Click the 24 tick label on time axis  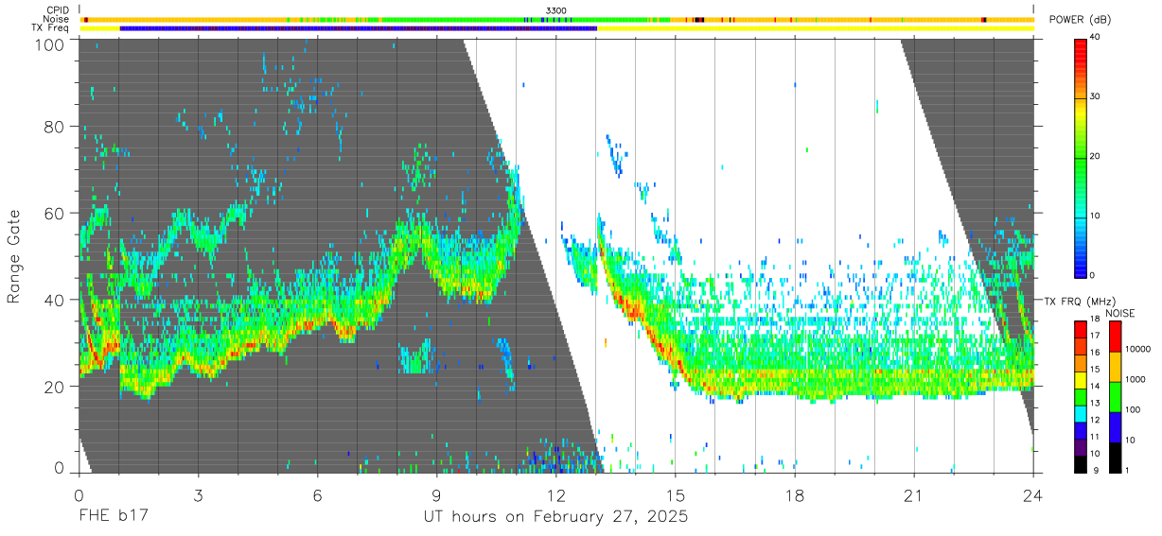(x=1033, y=495)
